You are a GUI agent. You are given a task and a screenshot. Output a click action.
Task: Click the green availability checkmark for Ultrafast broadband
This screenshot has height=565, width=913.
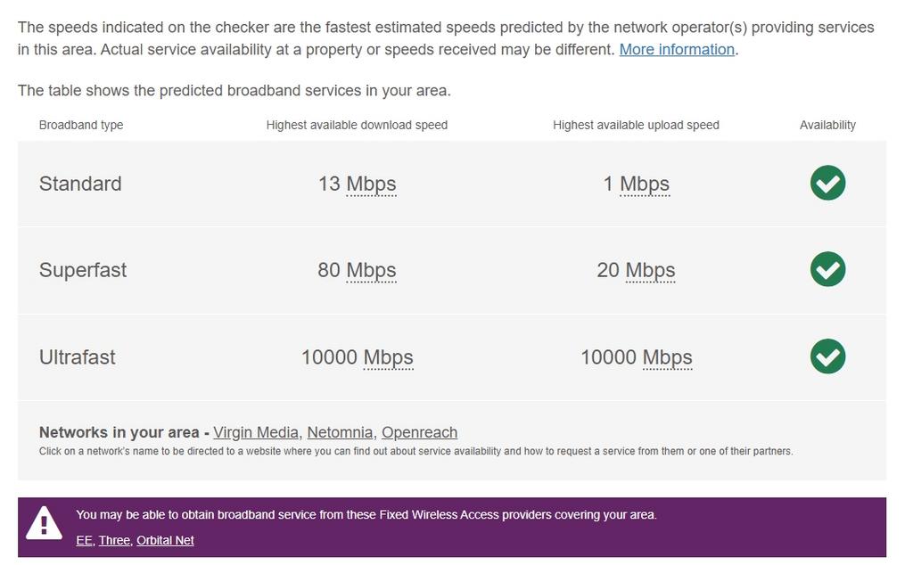(x=826, y=356)
